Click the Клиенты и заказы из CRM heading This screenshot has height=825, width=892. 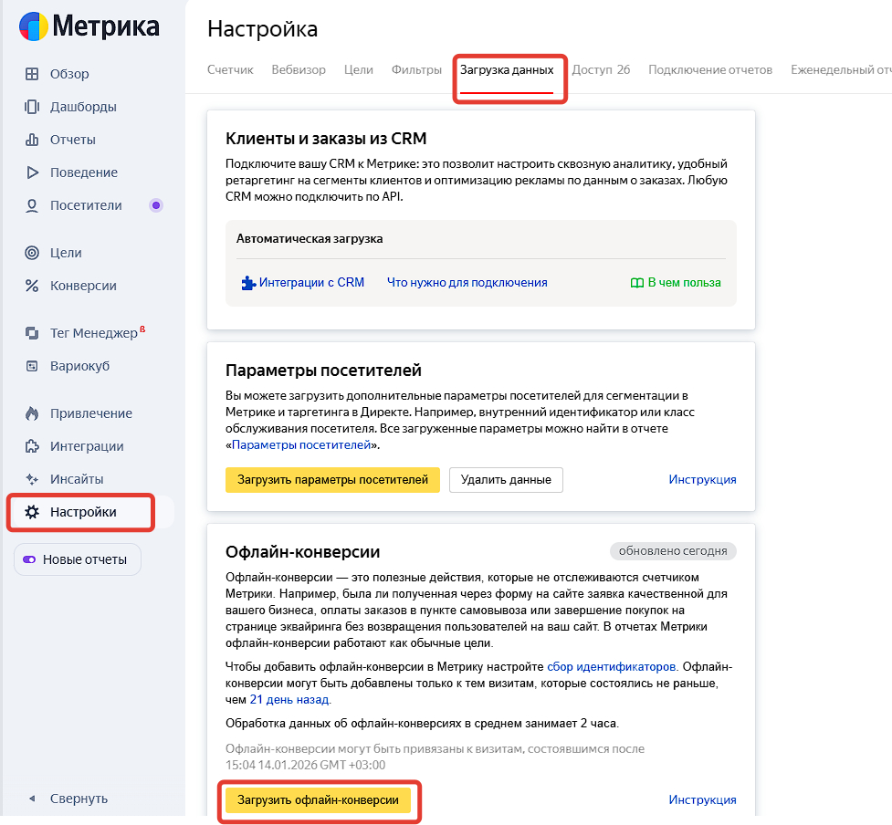[326, 139]
